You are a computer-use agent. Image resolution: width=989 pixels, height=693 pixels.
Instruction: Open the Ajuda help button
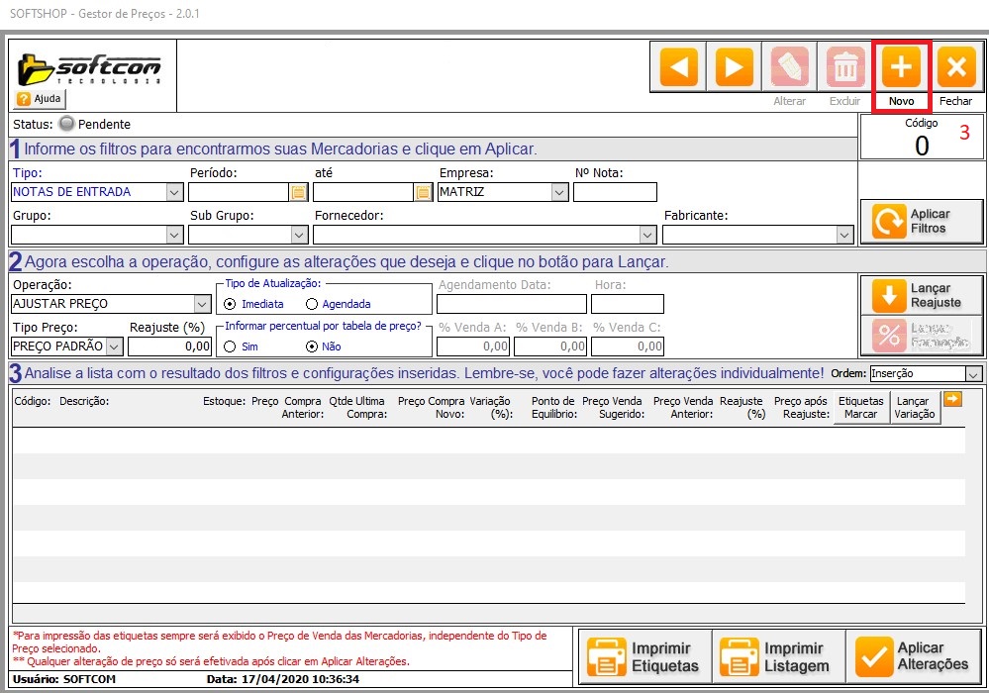tap(40, 99)
